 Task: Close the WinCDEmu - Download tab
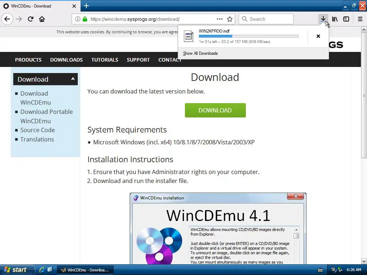74,6
